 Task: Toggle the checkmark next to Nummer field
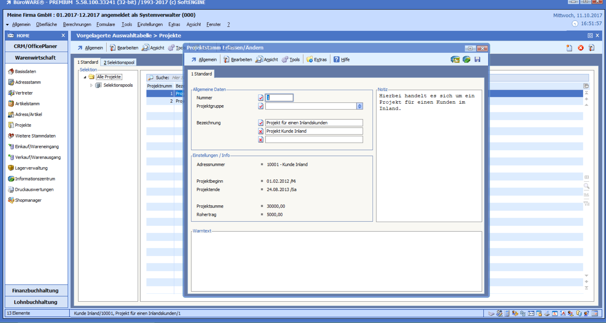[x=261, y=98]
